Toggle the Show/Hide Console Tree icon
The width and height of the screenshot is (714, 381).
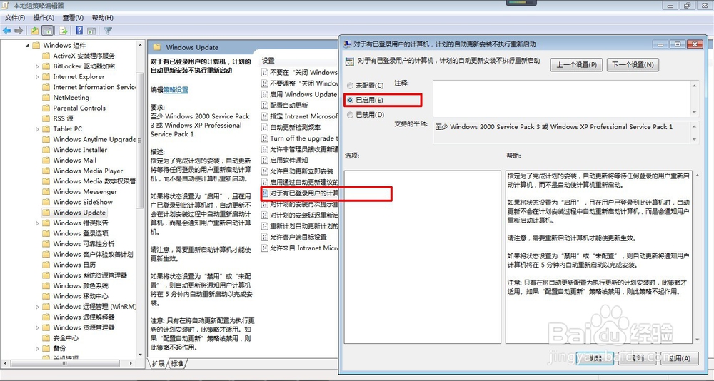tap(47, 31)
